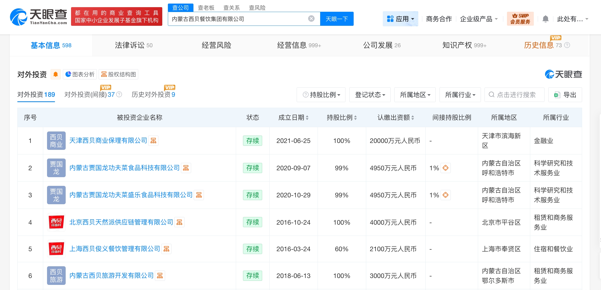
Task: Open equity structure icon for 内蒙古西贝旅游开发有限公司
Action: (x=160, y=276)
